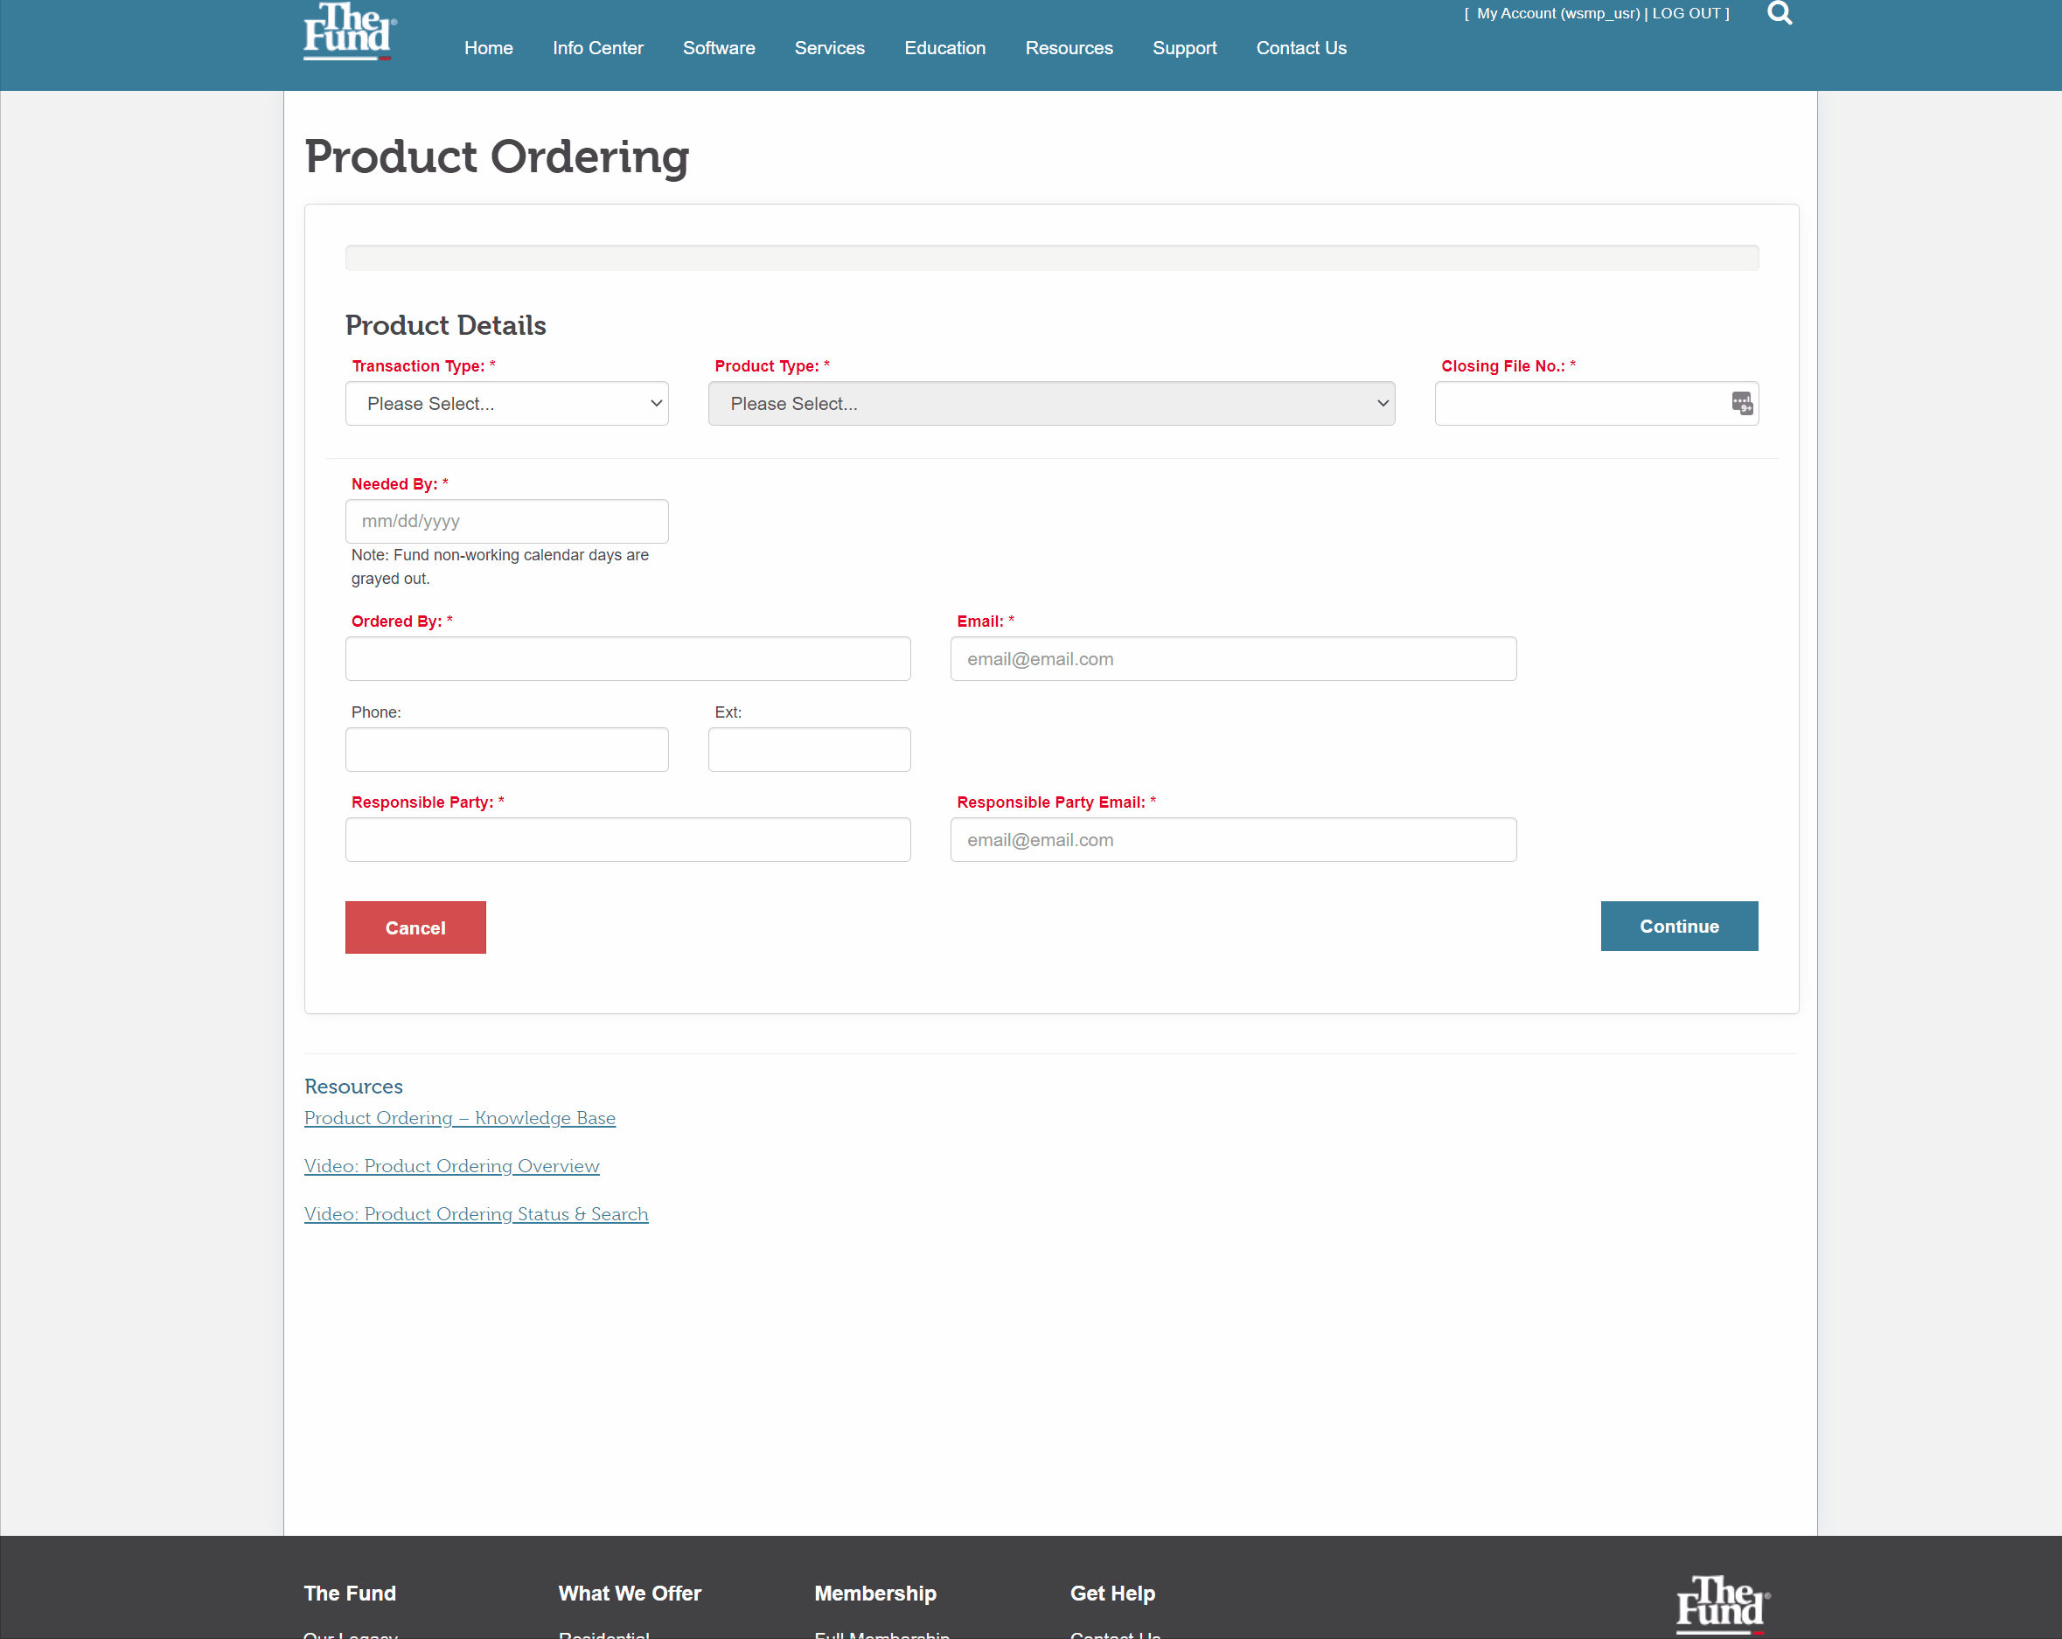Open the Support menu

(x=1184, y=48)
